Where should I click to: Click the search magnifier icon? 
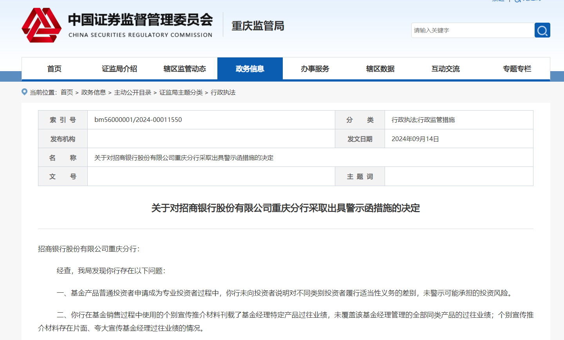tap(542, 30)
